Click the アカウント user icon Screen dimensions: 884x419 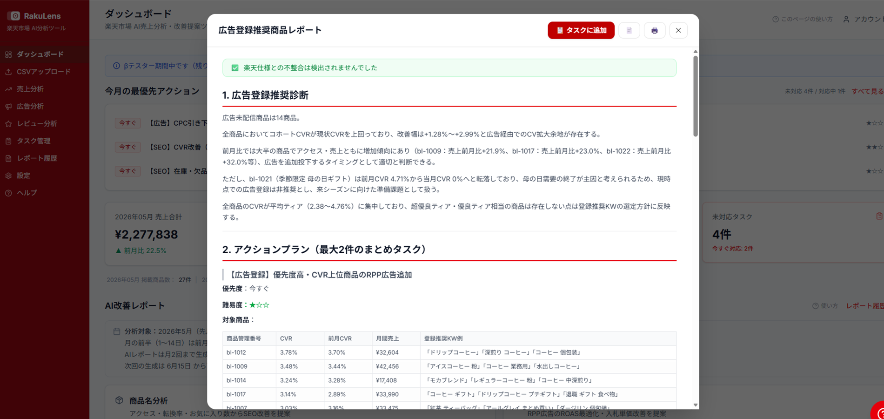(846, 19)
